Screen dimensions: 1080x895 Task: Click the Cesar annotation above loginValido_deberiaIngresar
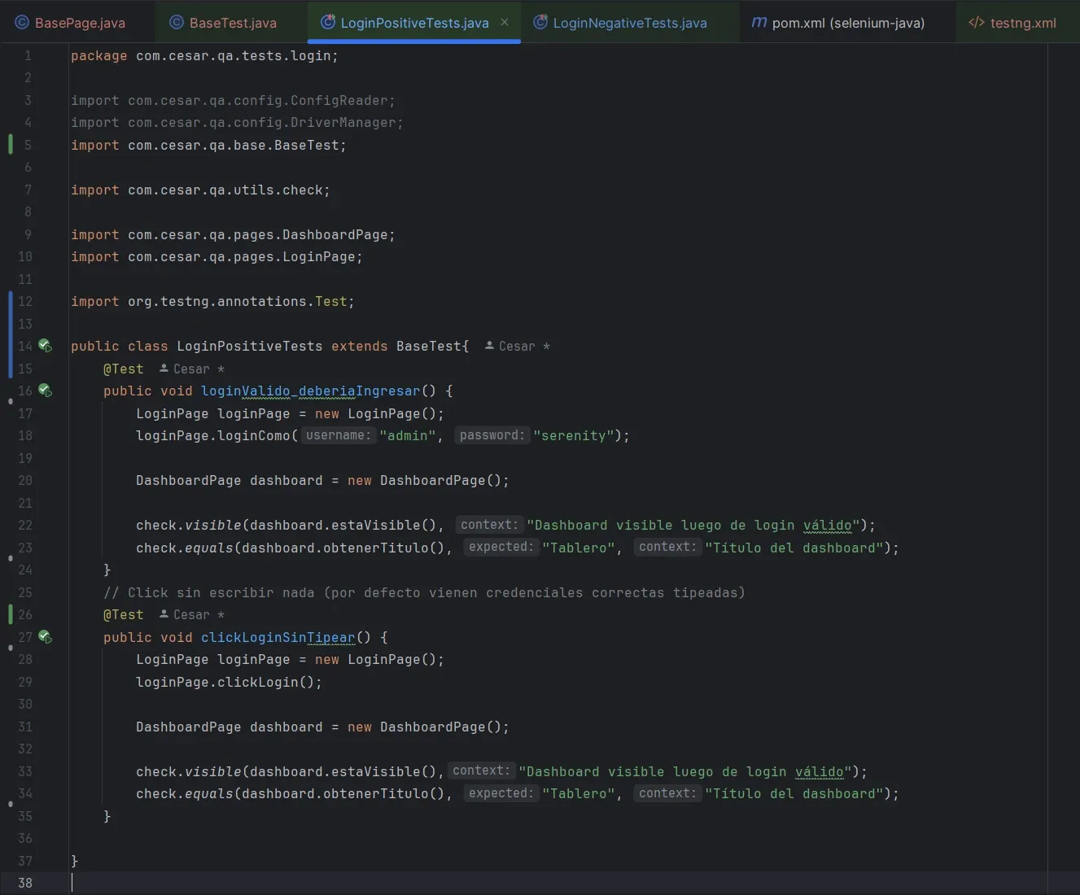(191, 369)
